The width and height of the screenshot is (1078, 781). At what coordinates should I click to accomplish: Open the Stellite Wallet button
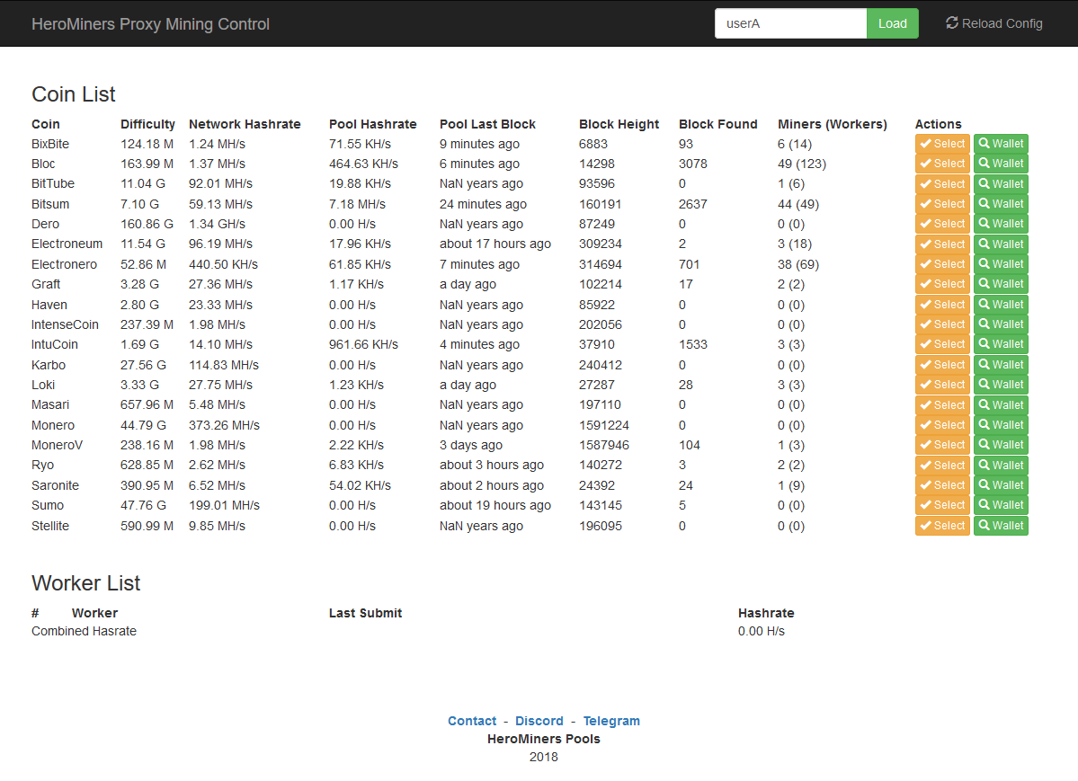point(1001,526)
